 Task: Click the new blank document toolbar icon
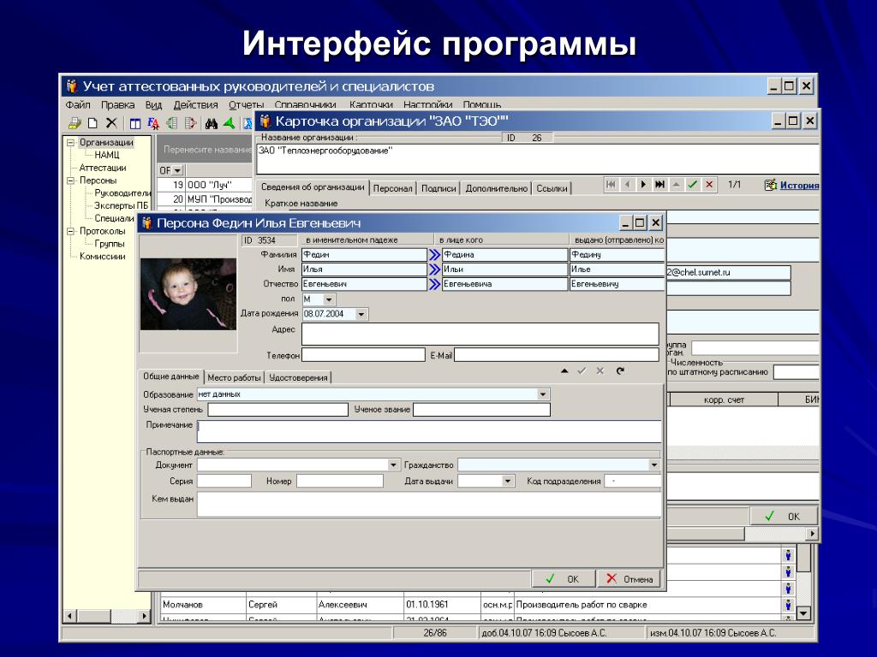point(92,123)
